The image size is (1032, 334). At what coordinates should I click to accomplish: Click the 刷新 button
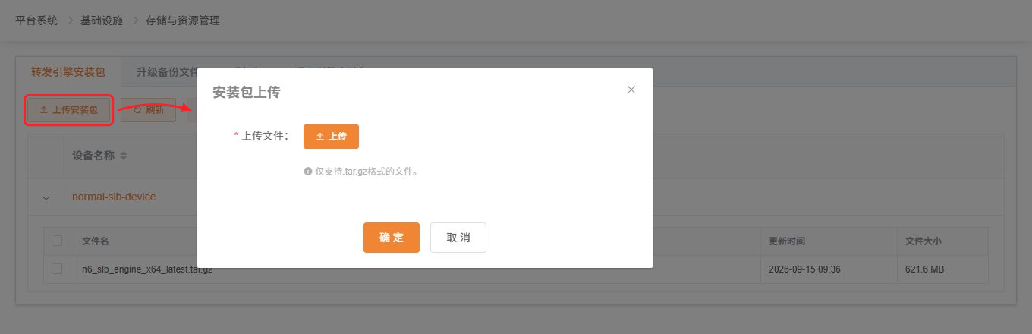pos(149,110)
